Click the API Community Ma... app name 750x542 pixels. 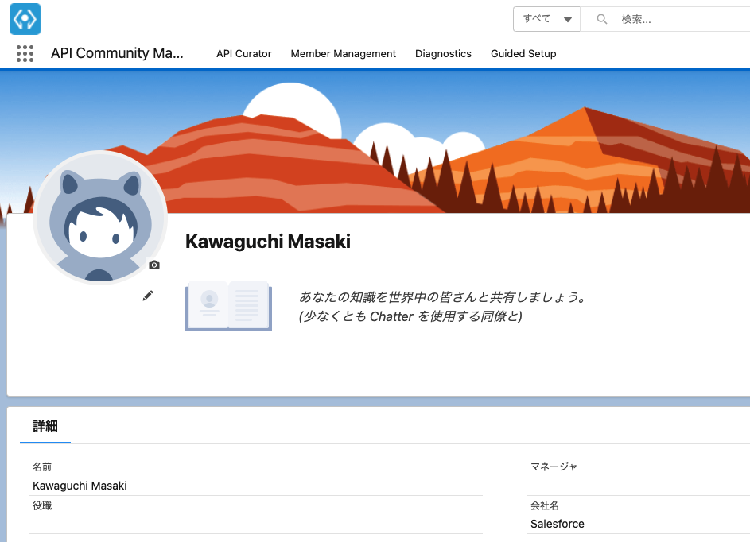(117, 53)
